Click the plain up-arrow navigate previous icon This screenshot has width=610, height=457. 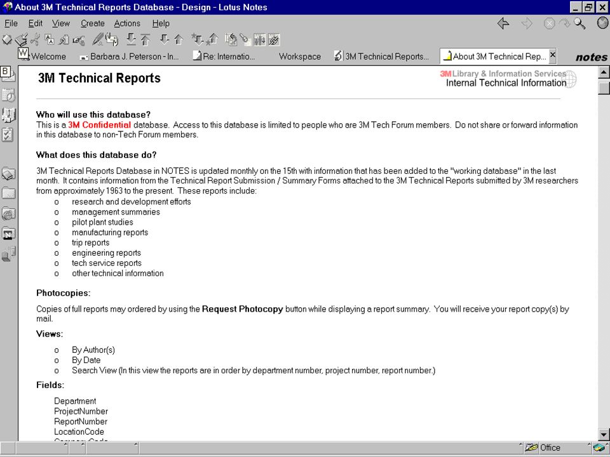click(179, 39)
